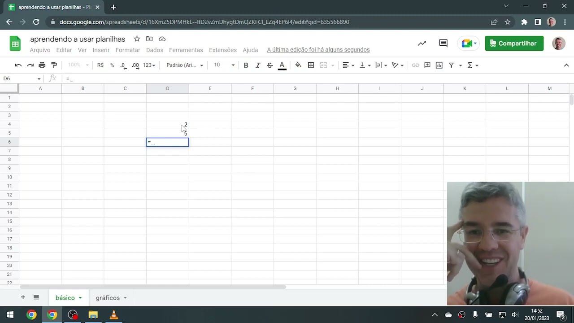Screen dimensions: 574x323
Task: Open the comment history icon
Action: (x=444, y=44)
